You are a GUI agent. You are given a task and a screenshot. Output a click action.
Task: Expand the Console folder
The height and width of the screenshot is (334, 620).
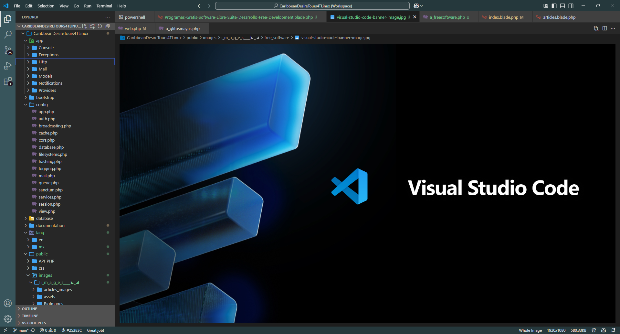click(65, 48)
